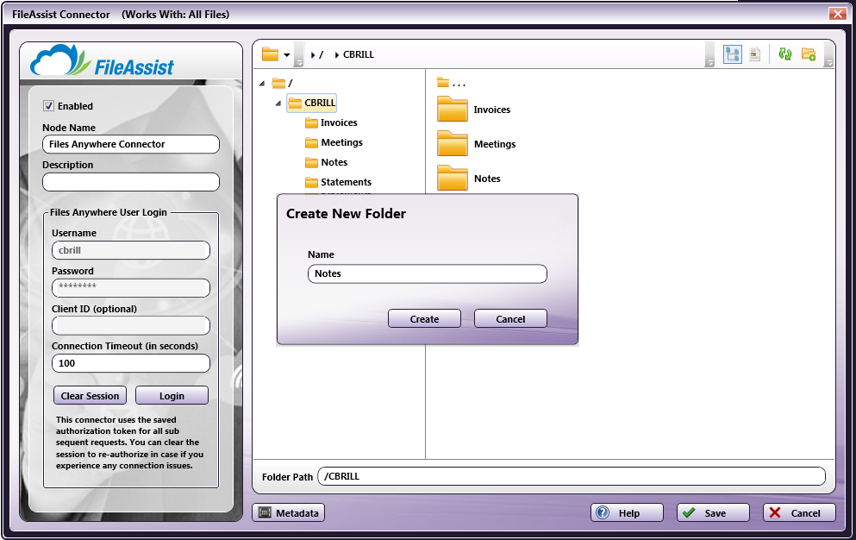This screenshot has width=856, height=540.
Task: Collapse the CBRILL tree node
Action: pyautogui.click(x=278, y=104)
